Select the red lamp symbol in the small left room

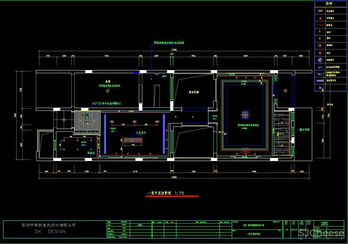(x=64, y=120)
